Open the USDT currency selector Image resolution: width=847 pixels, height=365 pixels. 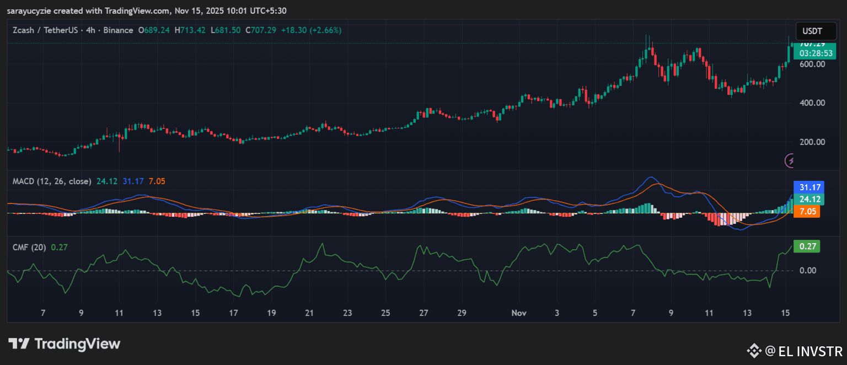pyautogui.click(x=813, y=31)
